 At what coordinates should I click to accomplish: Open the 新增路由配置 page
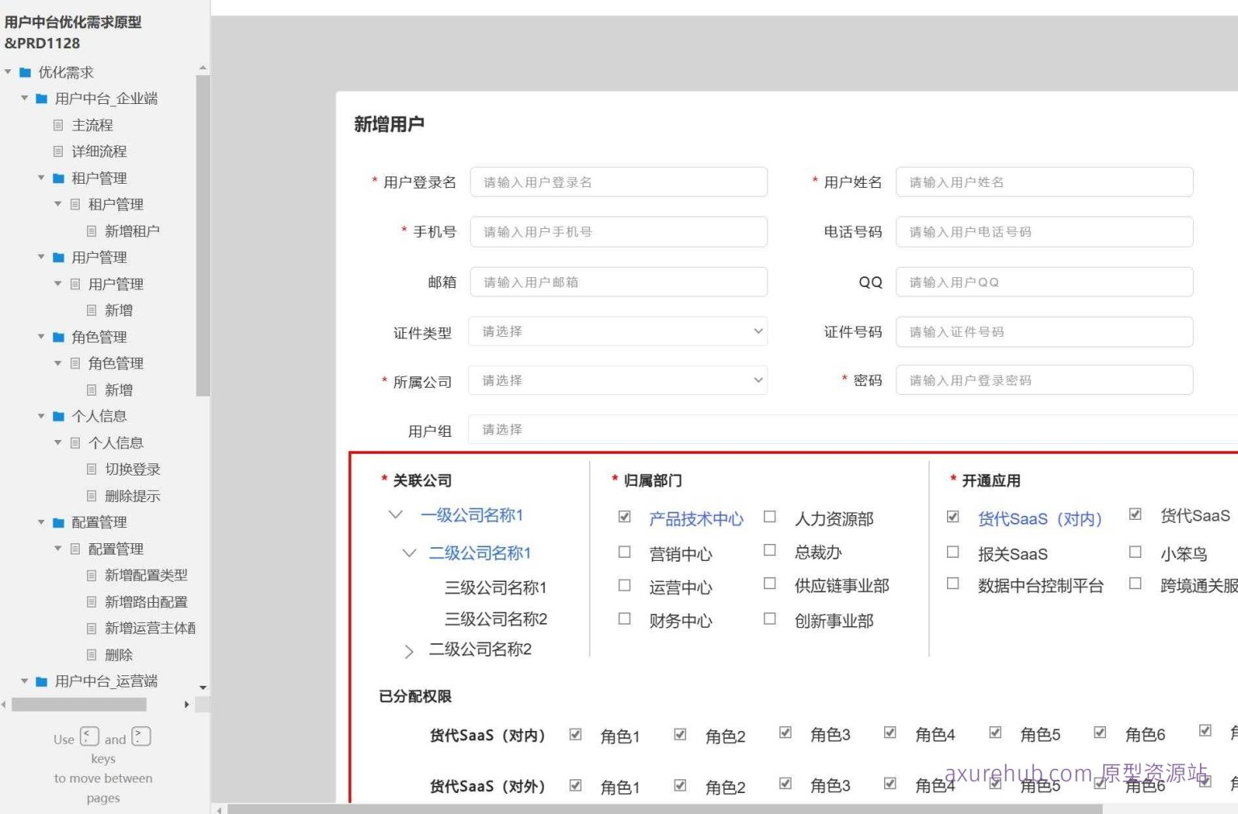(x=145, y=602)
